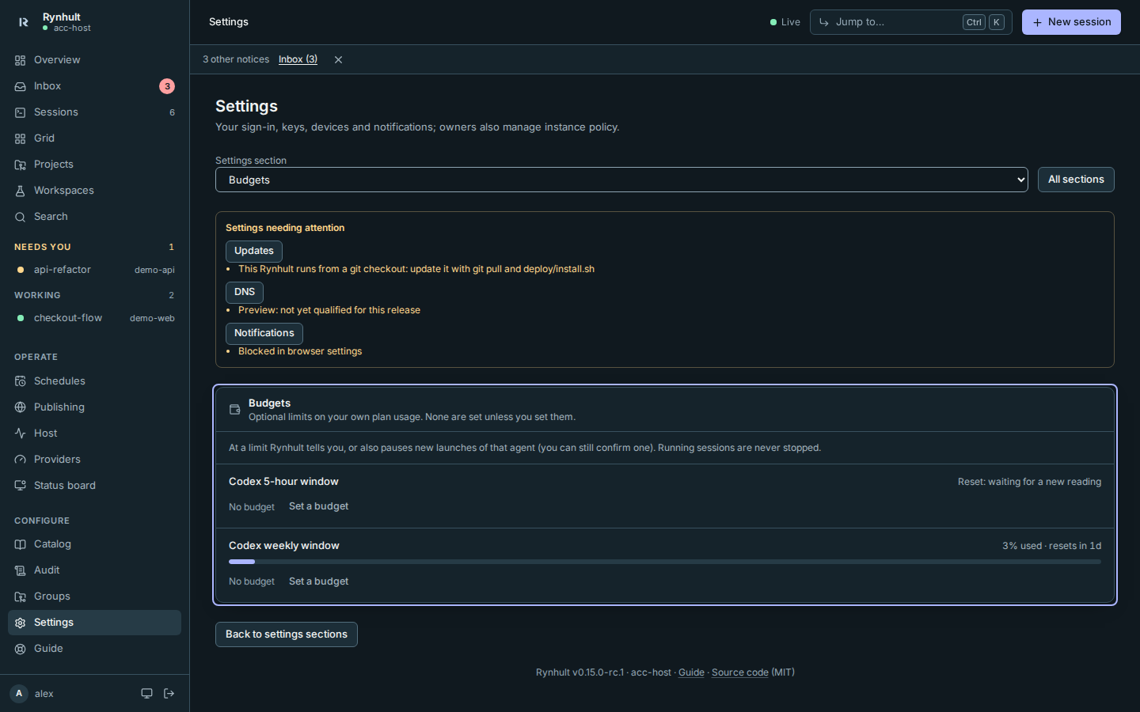
Task: Click the All sections button
Action: [1076, 180]
